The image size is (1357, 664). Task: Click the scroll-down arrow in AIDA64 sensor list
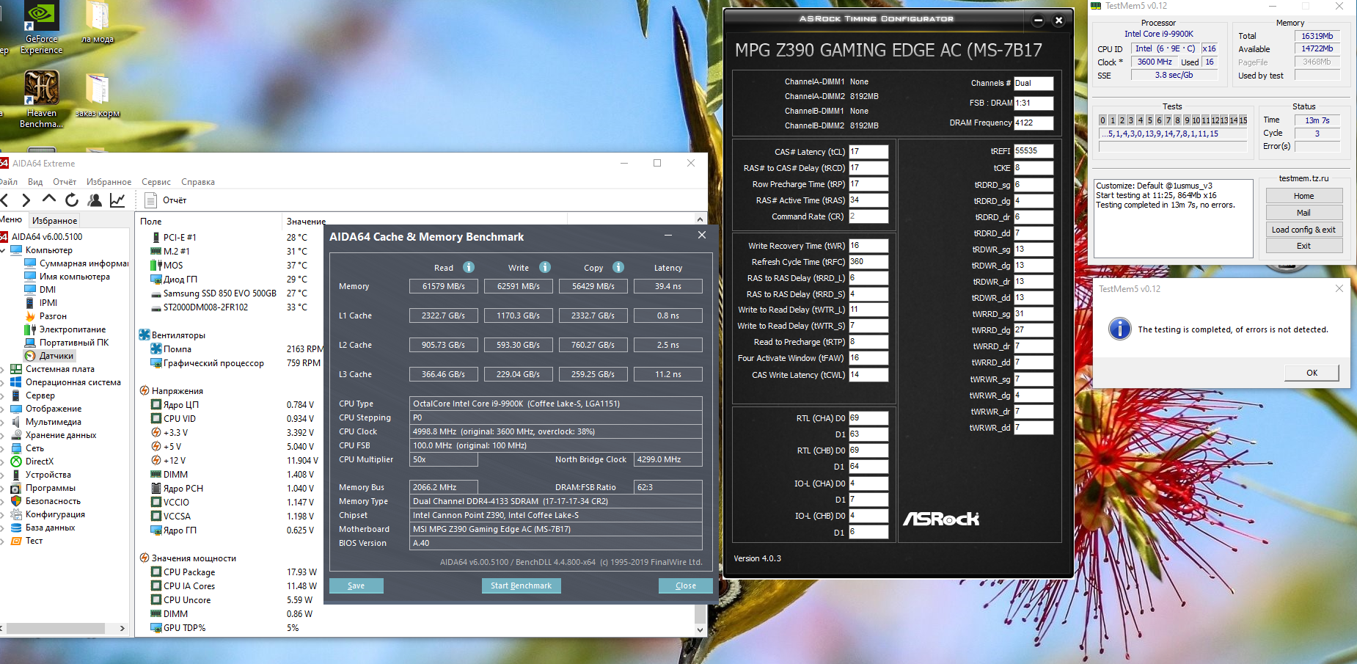click(x=700, y=630)
